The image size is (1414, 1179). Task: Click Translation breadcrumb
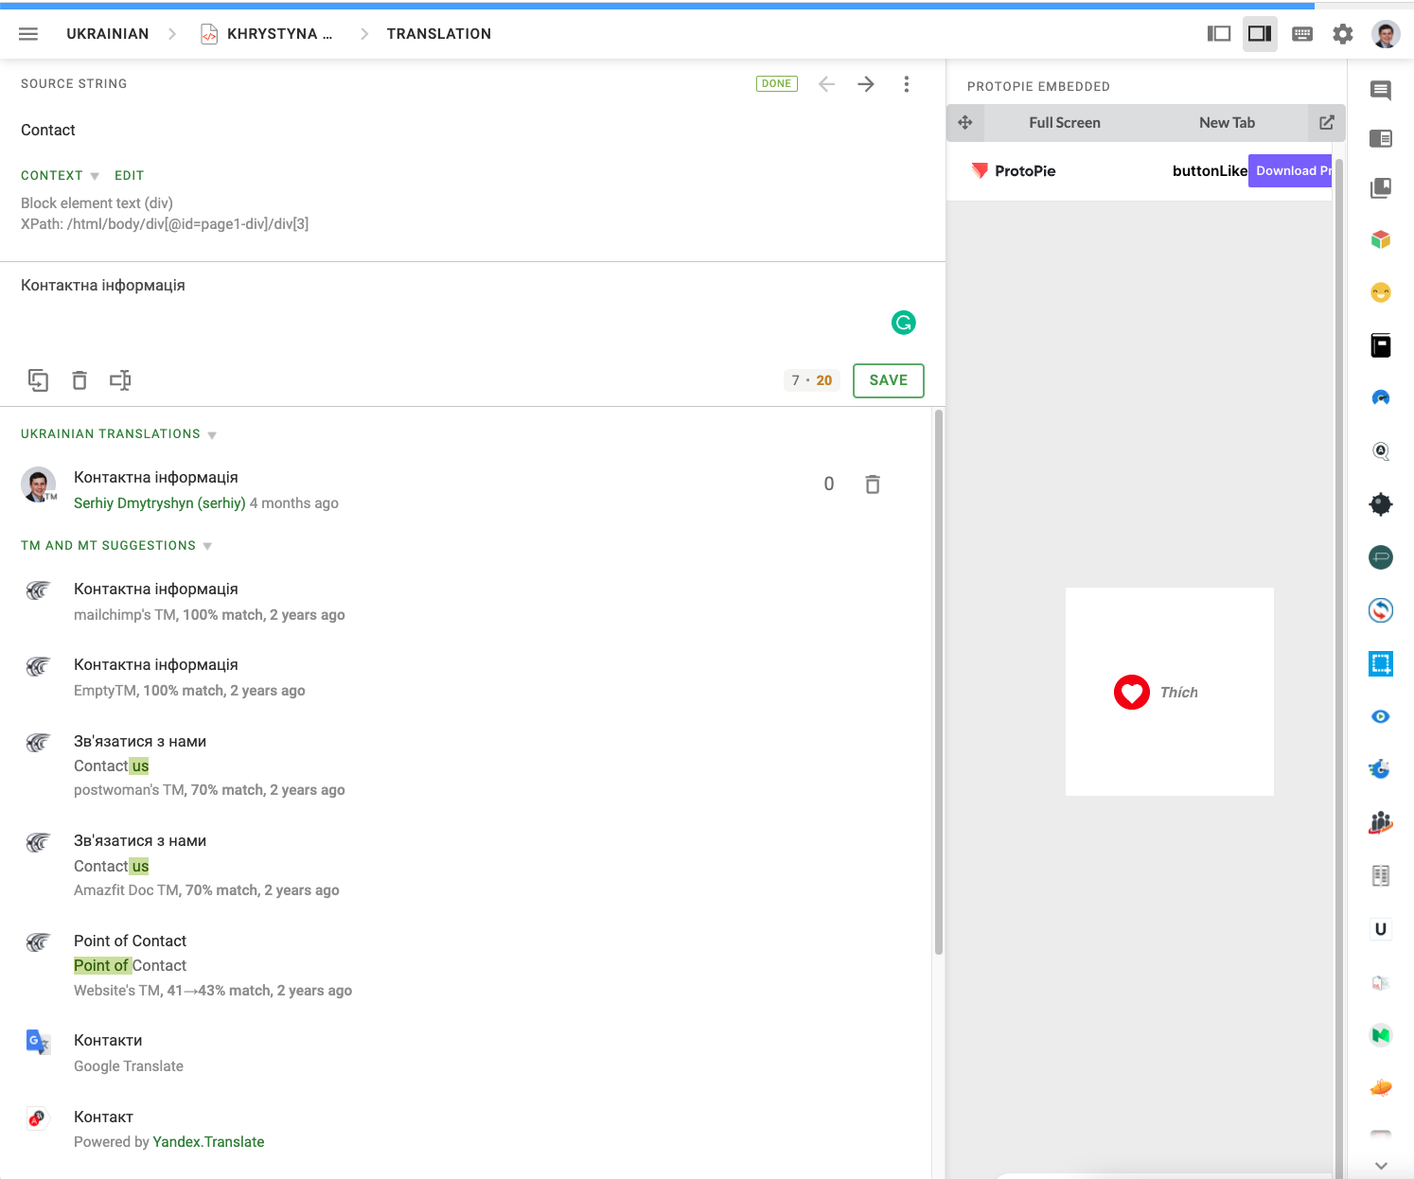(439, 34)
